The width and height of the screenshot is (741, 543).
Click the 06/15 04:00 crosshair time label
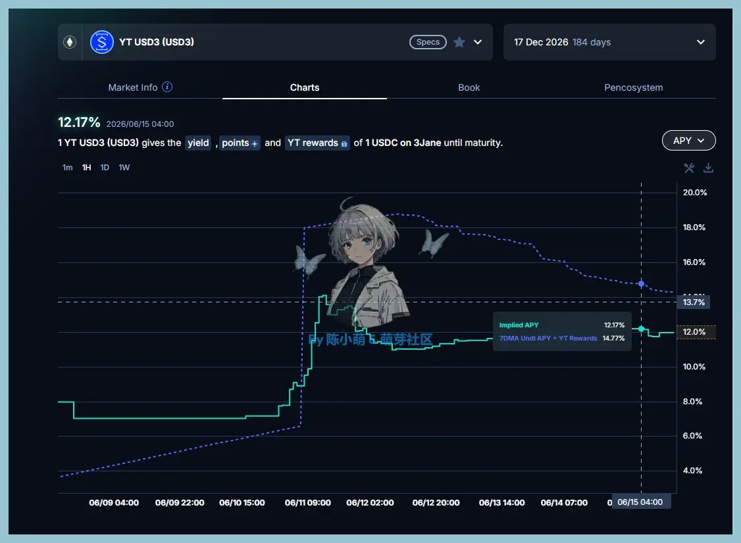click(x=640, y=502)
